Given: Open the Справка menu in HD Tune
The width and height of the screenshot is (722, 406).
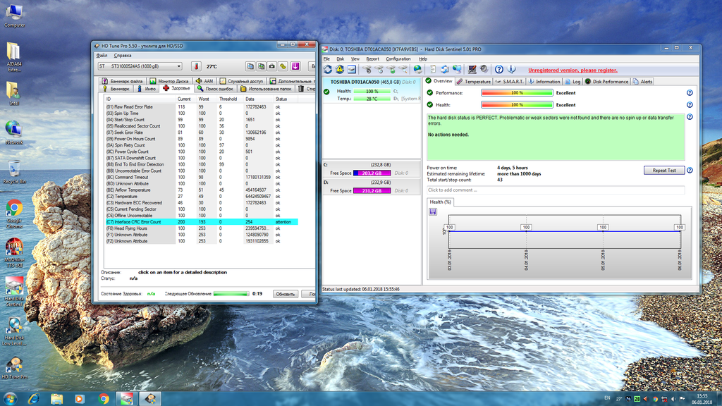Looking at the screenshot, I should coord(123,55).
